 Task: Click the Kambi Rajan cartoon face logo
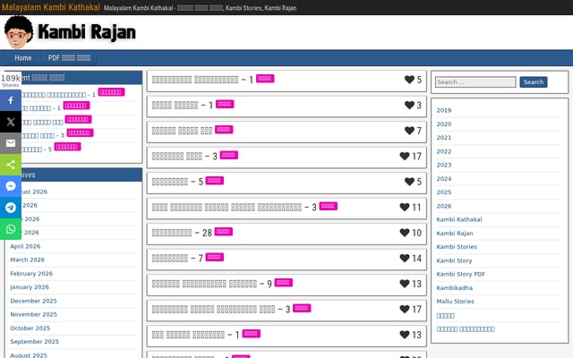(19, 32)
